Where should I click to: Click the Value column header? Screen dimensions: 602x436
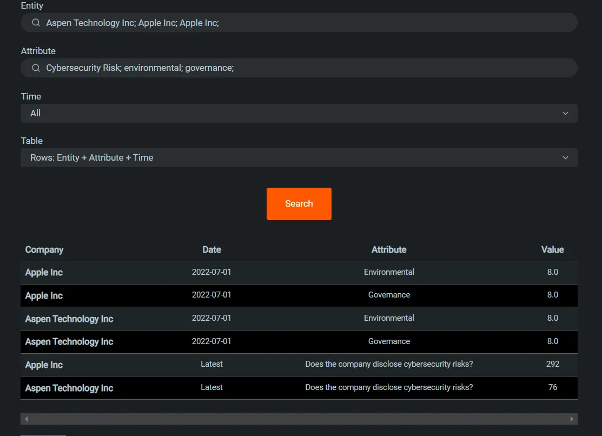tap(552, 249)
